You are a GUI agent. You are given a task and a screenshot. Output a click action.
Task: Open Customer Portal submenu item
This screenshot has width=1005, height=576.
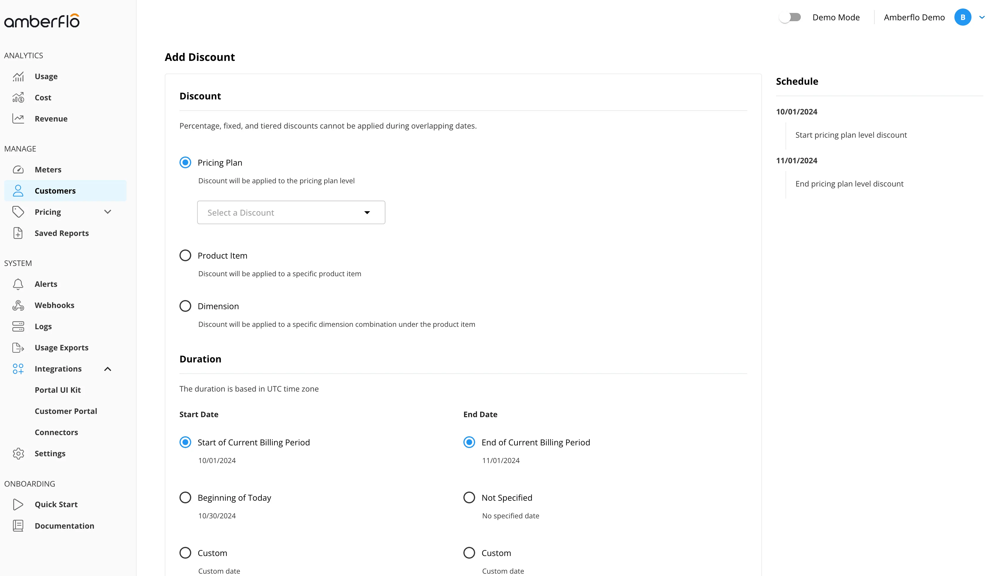pyautogui.click(x=66, y=411)
